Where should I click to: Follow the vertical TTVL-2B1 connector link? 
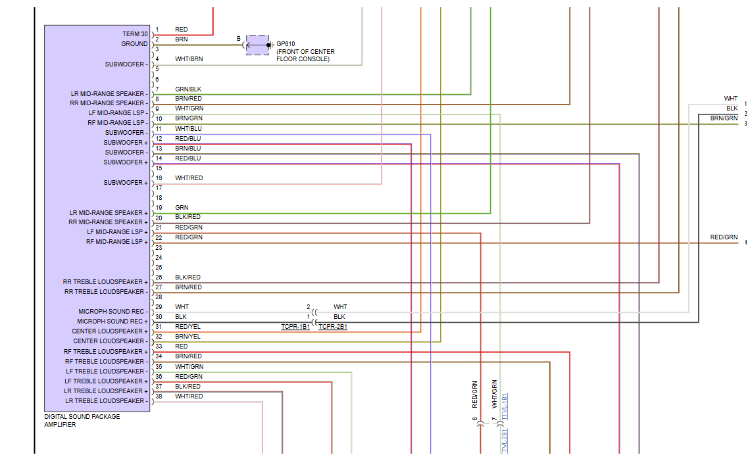tap(505, 441)
